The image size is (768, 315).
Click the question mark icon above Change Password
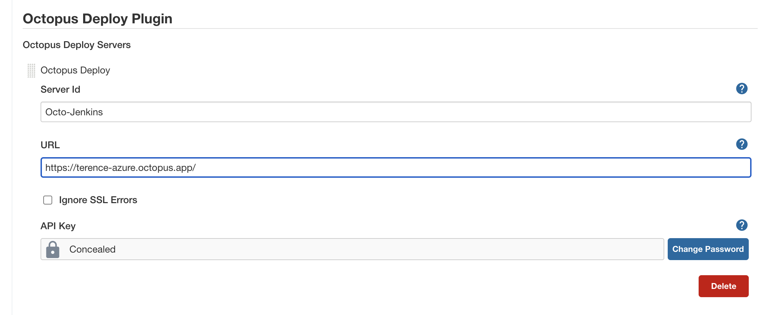[x=742, y=225]
